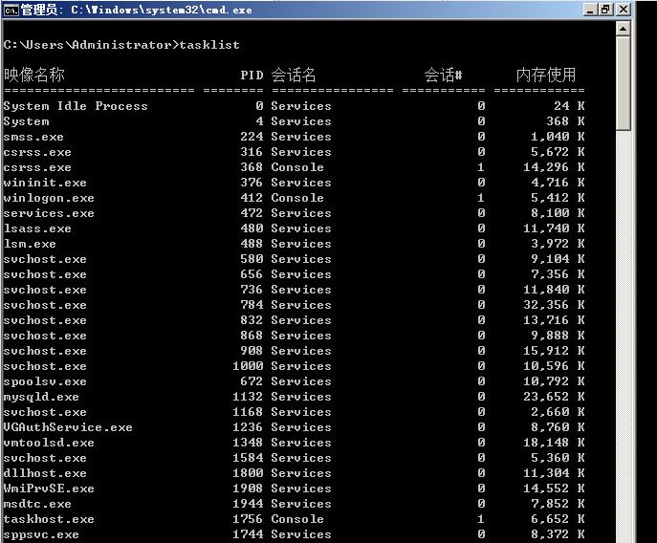Image resolution: width=657 pixels, height=543 pixels.
Task: Click the 内存使用 column header
Action: pyautogui.click(x=546, y=75)
